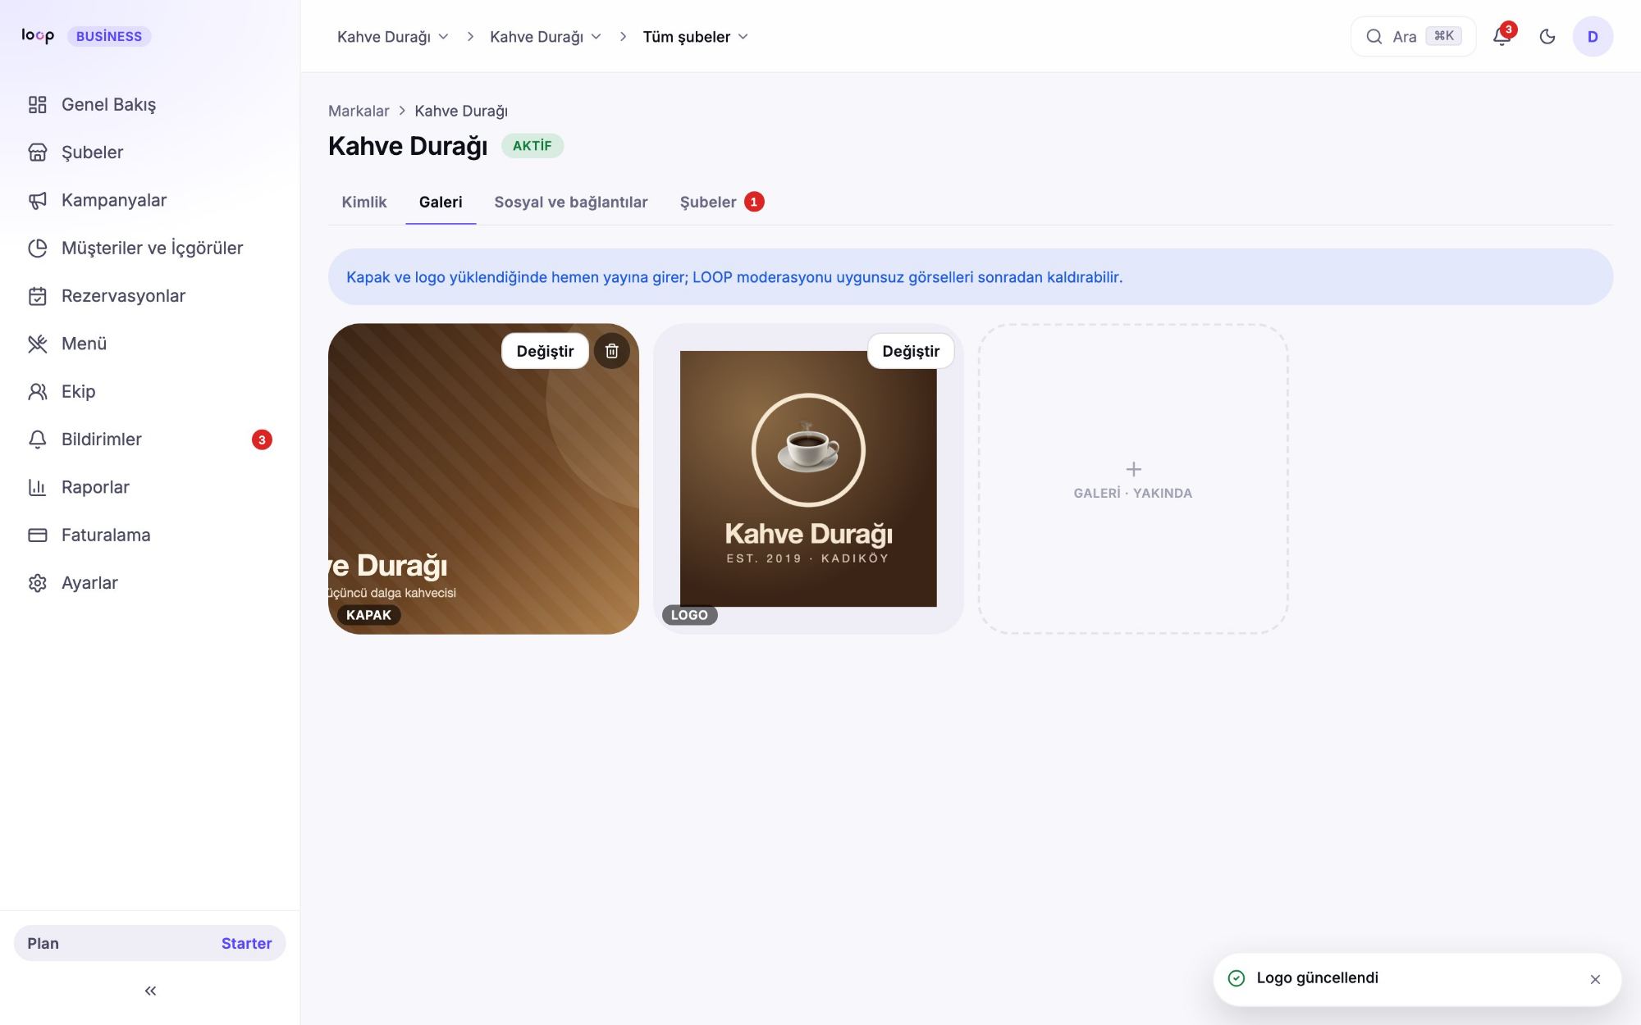Click the Ara search field
1641x1025 pixels.
point(1413,36)
